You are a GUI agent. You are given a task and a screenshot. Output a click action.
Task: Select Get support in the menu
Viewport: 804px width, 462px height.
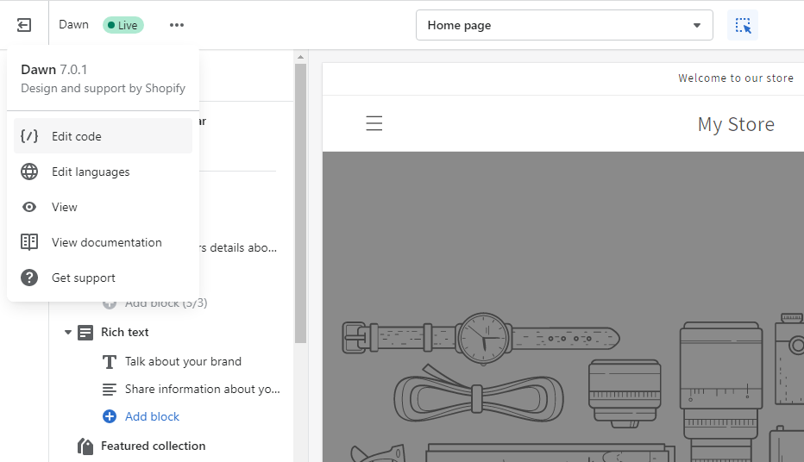[x=83, y=278]
